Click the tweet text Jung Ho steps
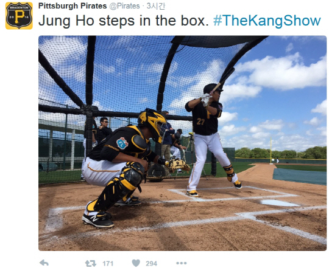This screenshot has height=268, width=329. (x=87, y=21)
